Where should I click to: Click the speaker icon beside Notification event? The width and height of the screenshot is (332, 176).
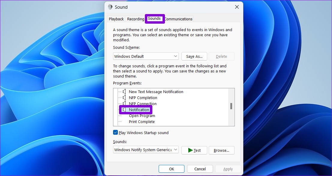click(x=124, y=110)
